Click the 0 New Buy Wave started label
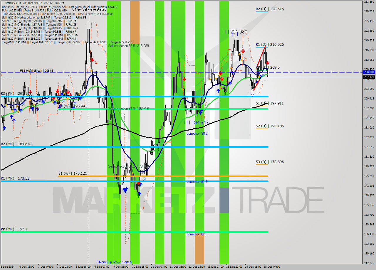The height and width of the screenshot is (270, 376). (x=114, y=262)
